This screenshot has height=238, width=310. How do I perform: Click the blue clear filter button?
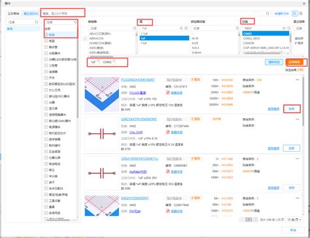[274, 62]
